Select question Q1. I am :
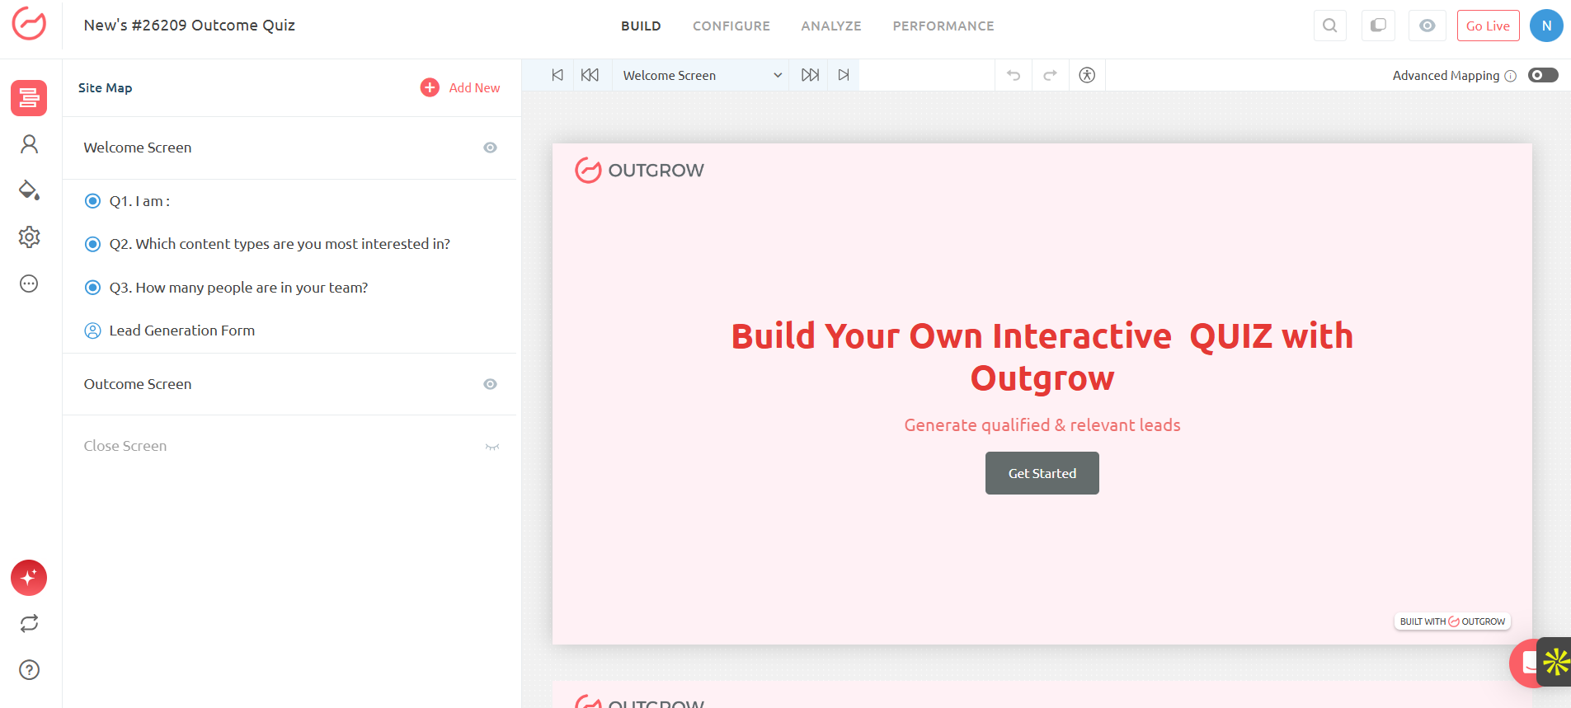Screen dimensions: 1571x708 (x=139, y=201)
